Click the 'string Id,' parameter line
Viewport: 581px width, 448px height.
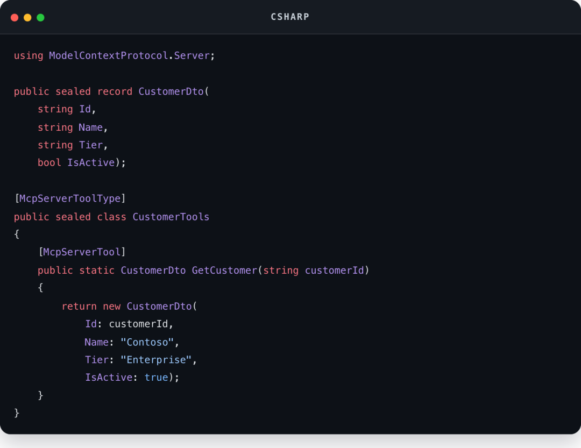(67, 109)
